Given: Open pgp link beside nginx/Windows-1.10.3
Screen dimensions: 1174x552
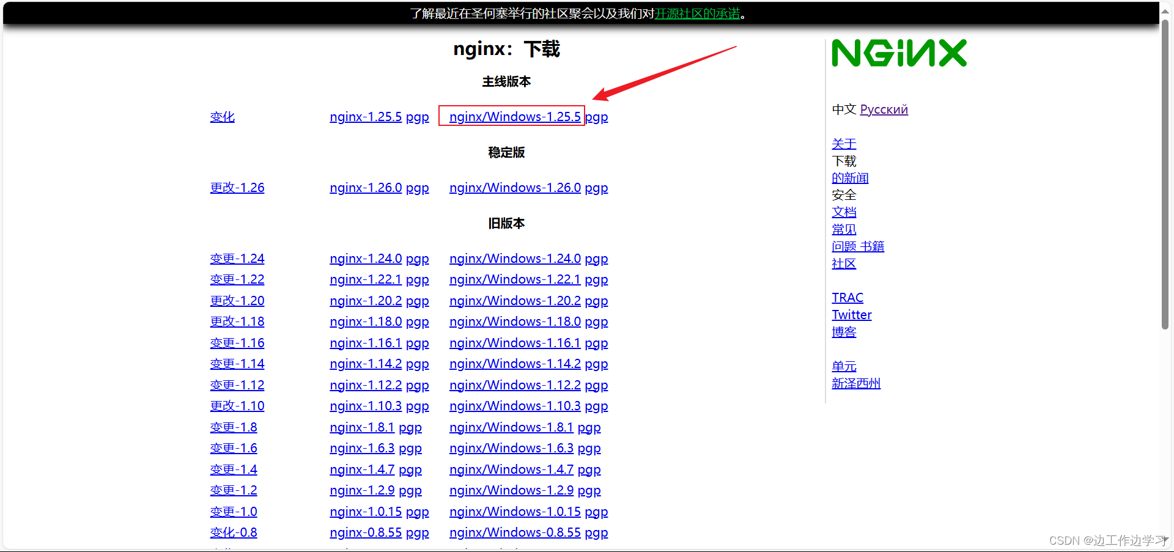Looking at the screenshot, I should [x=597, y=406].
